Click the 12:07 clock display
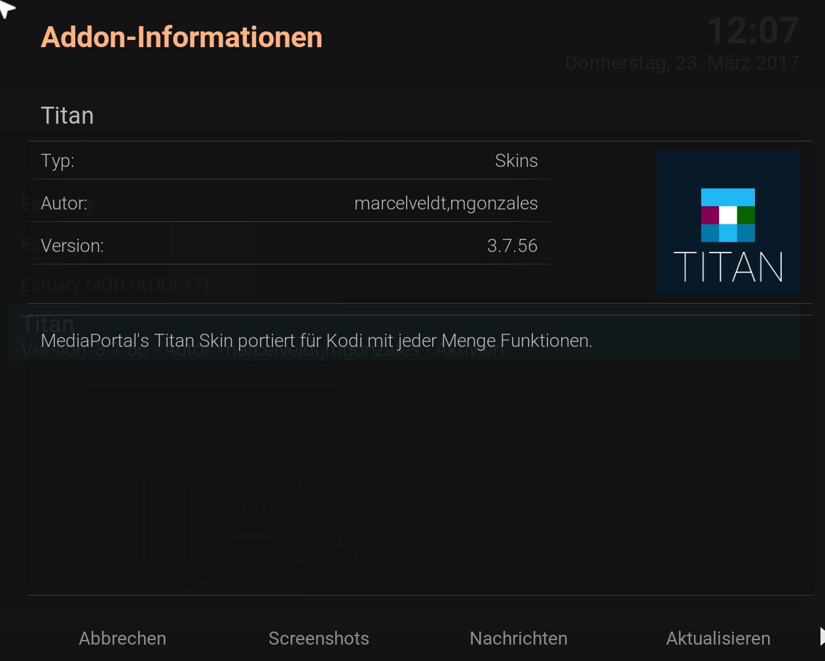The height and width of the screenshot is (661, 825). pyautogui.click(x=753, y=30)
